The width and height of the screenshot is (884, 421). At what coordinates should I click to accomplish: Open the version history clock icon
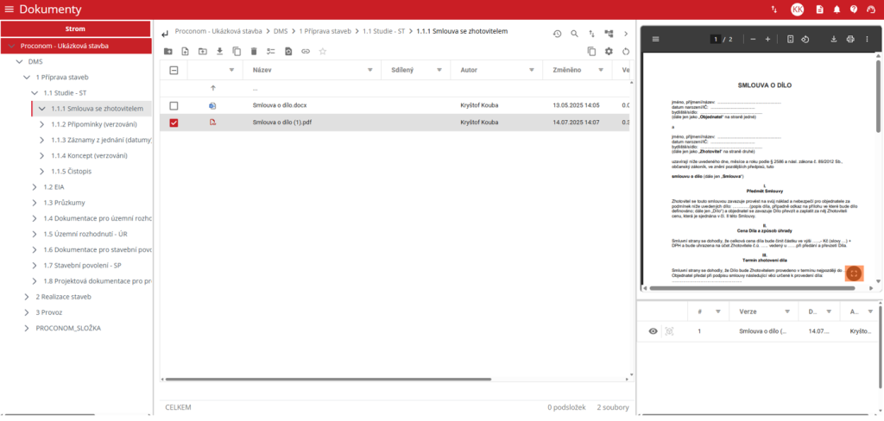557,34
